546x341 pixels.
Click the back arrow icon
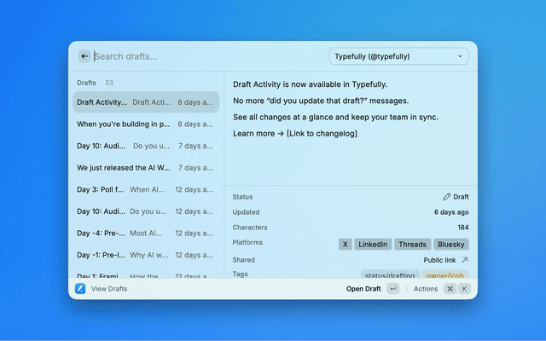click(84, 56)
